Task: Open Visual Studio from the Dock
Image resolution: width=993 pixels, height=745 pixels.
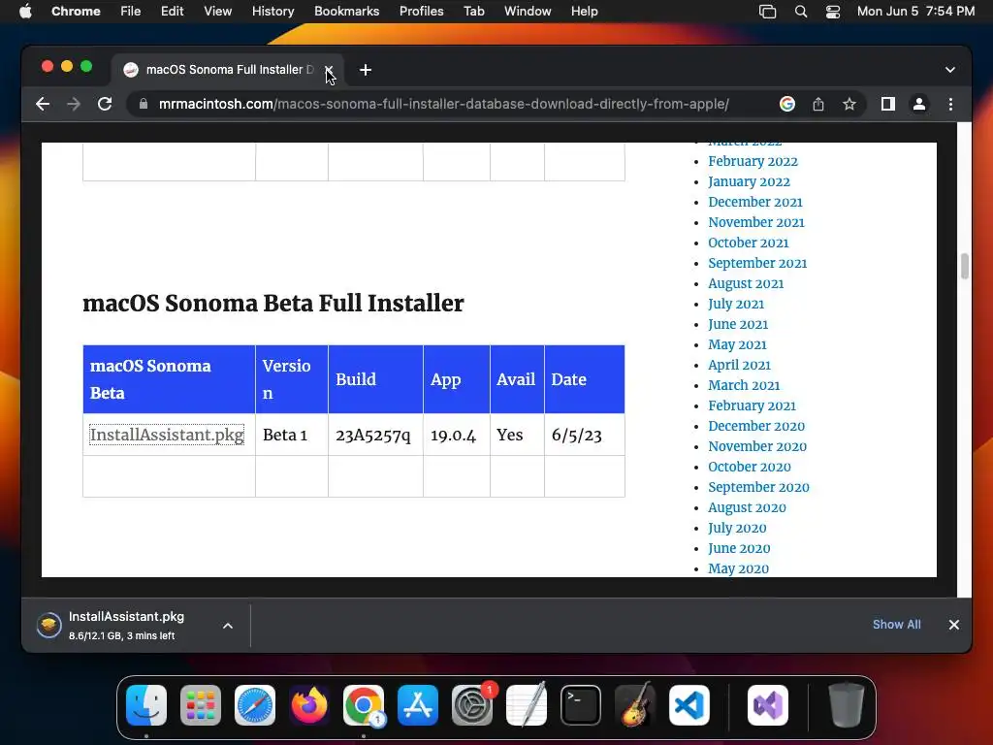Action: point(768,705)
